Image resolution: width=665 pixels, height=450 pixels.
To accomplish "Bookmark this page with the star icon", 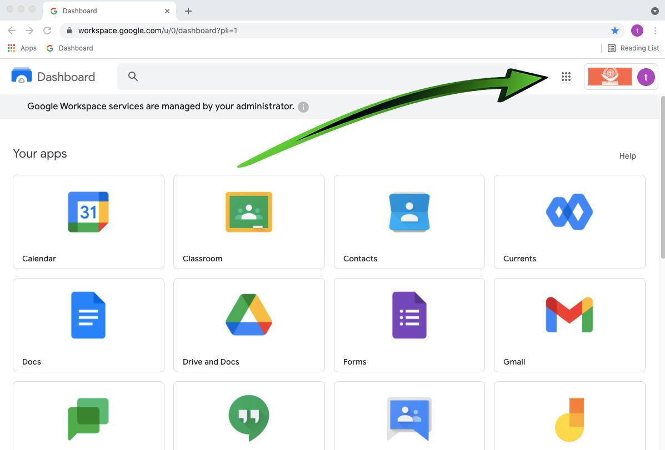I will (x=614, y=31).
